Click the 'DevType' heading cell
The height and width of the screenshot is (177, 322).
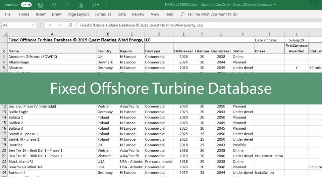pyautogui.click(x=159, y=48)
